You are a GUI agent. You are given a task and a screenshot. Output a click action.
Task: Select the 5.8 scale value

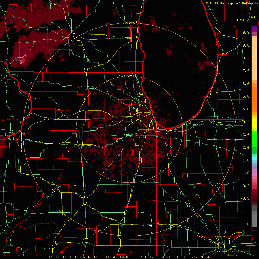pos(246,96)
